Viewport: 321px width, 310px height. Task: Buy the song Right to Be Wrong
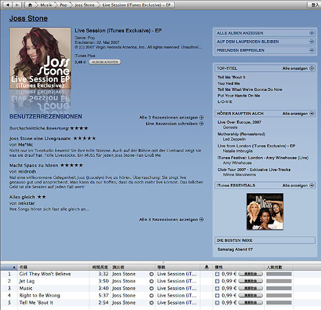click(251, 296)
